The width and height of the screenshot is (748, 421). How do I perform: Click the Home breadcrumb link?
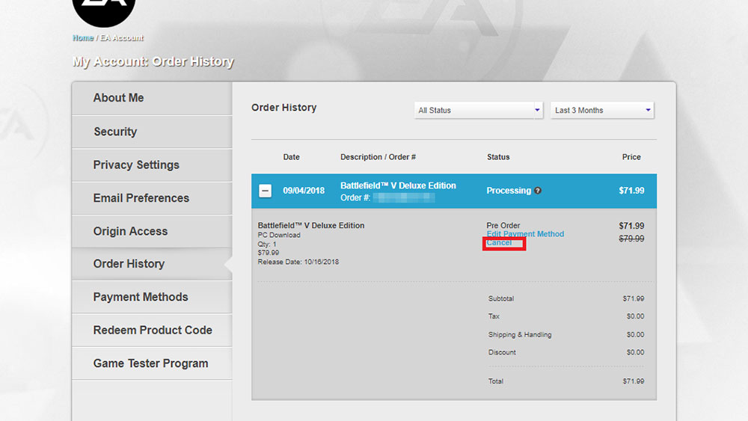tap(83, 37)
